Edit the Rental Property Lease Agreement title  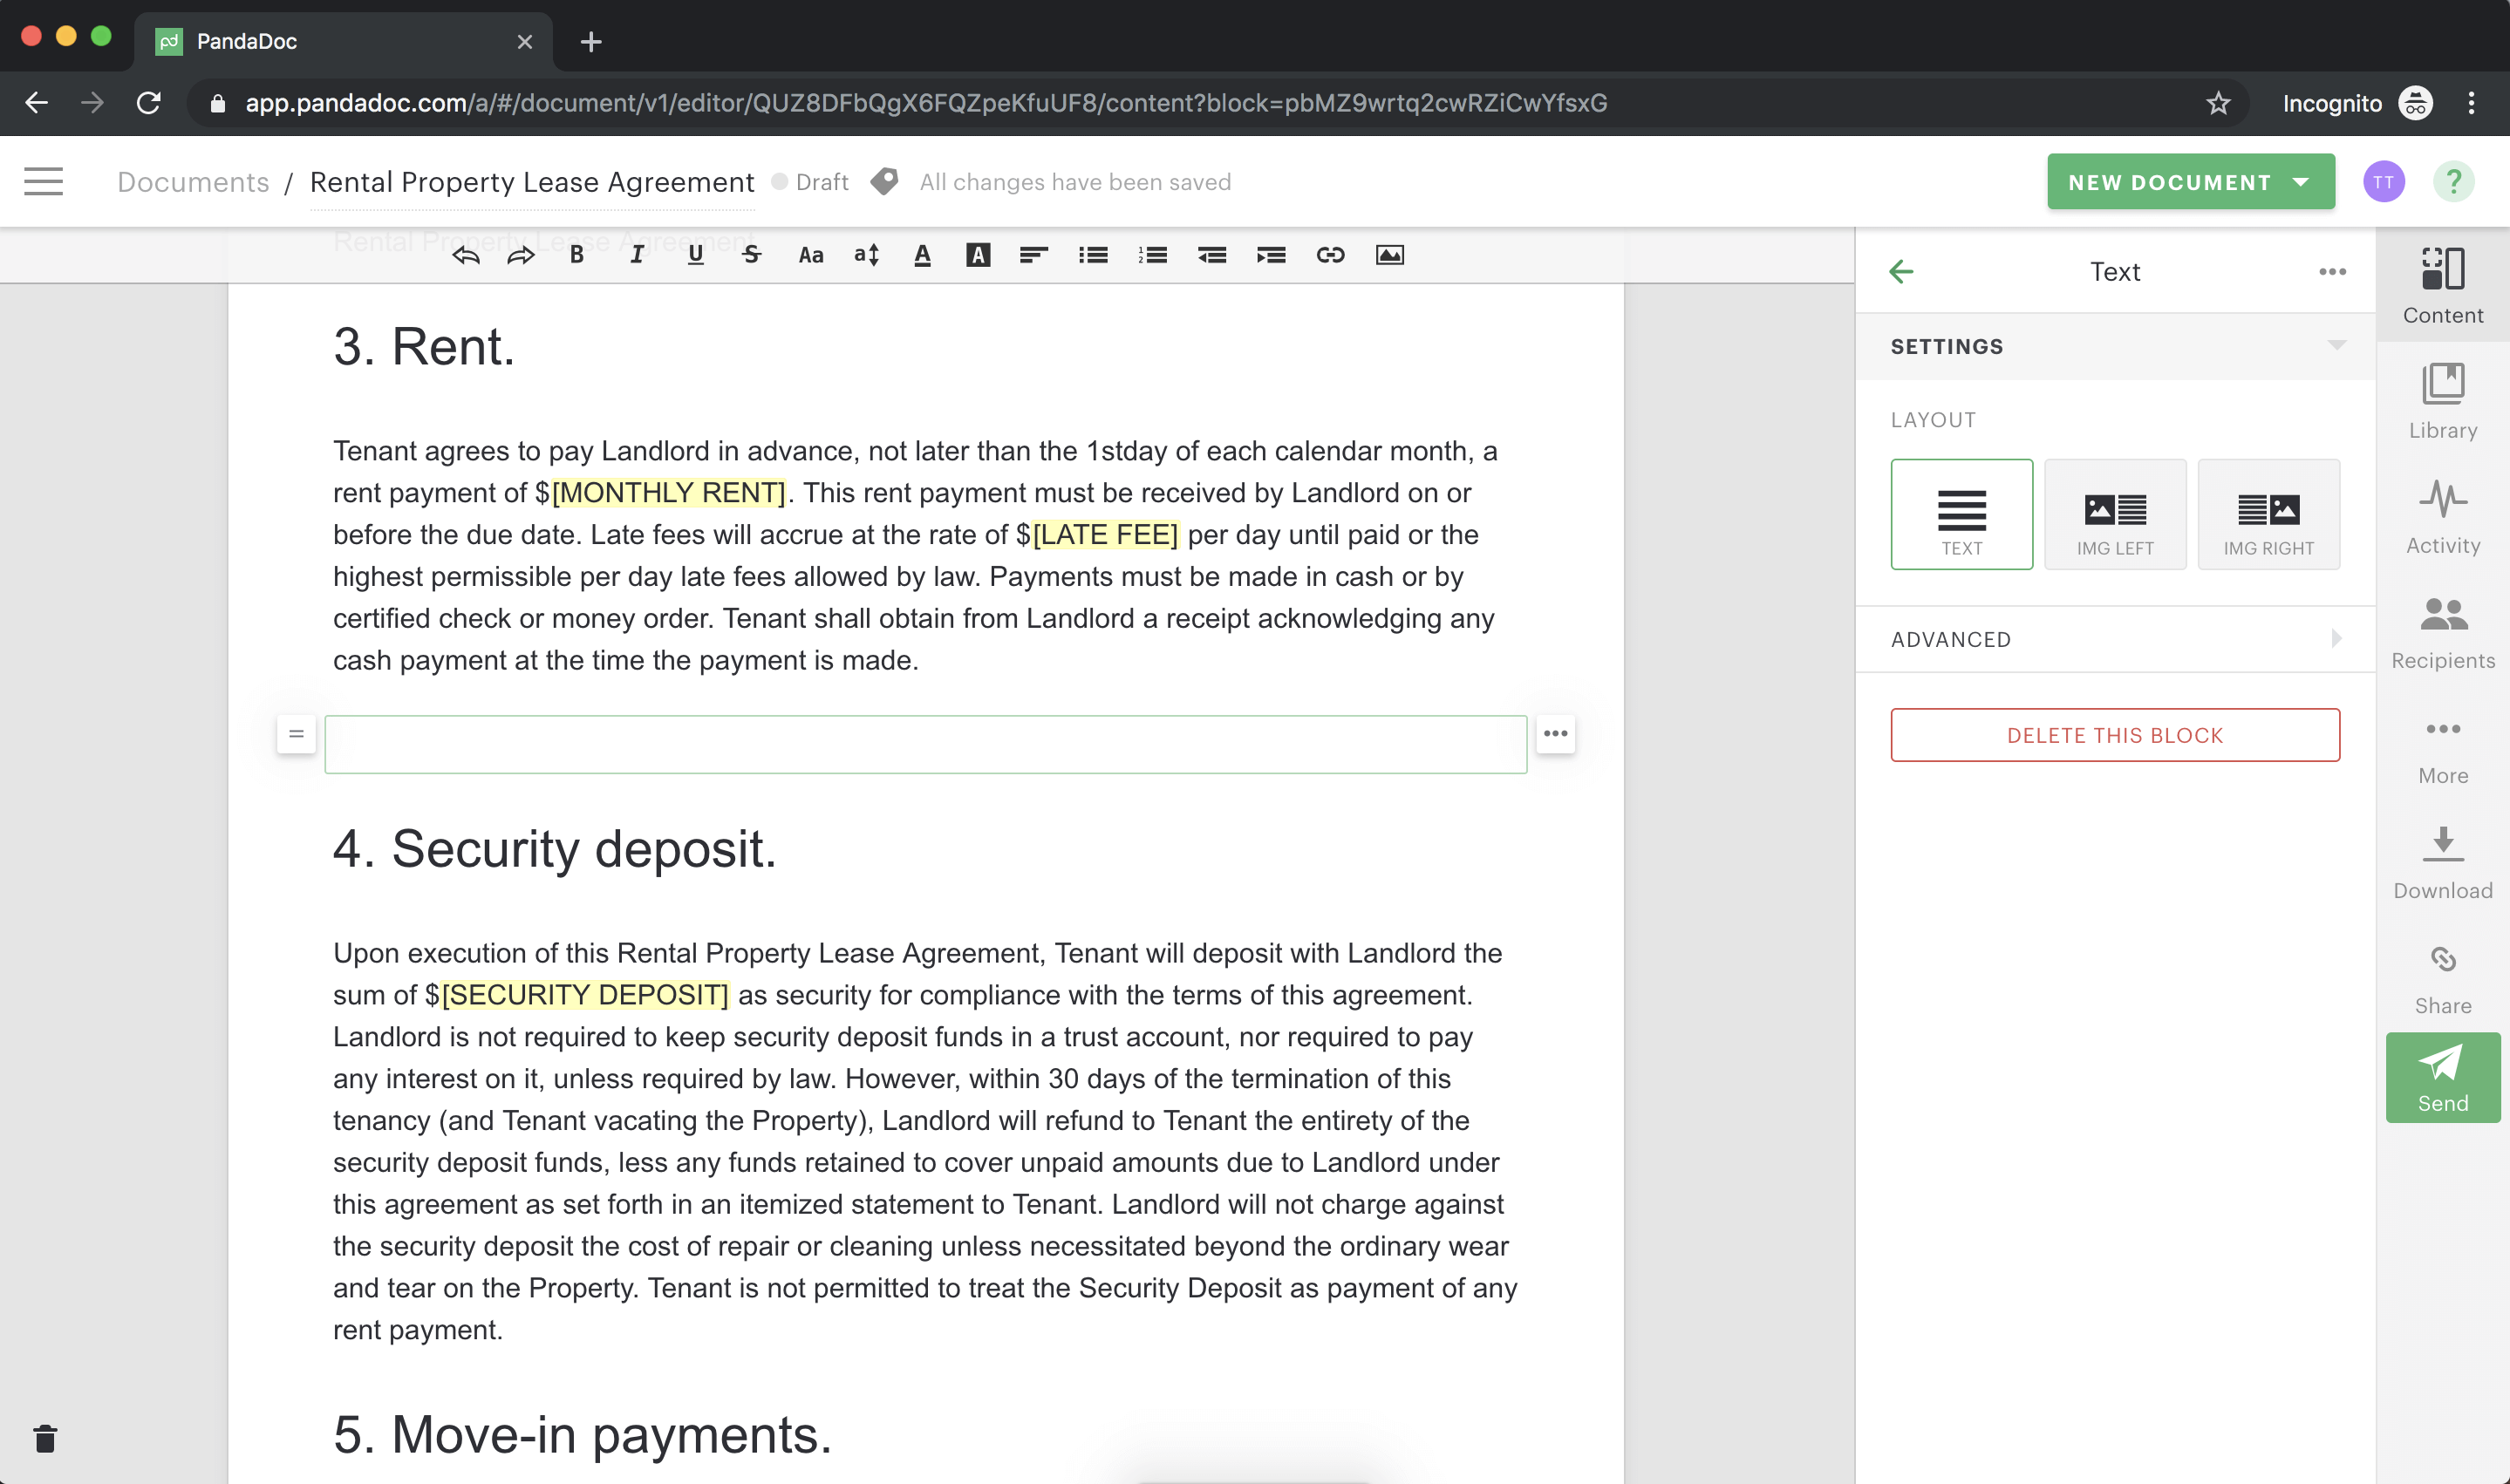[x=532, y=182]
